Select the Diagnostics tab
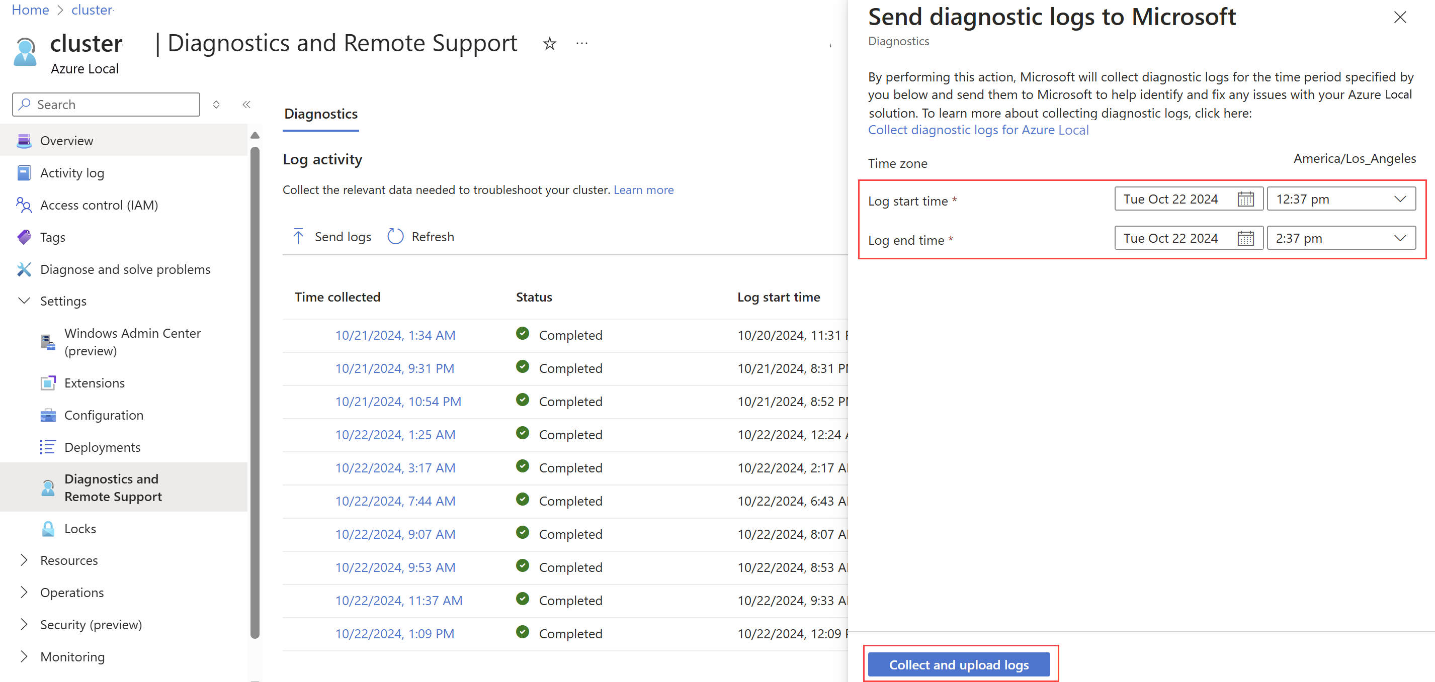 321,114
